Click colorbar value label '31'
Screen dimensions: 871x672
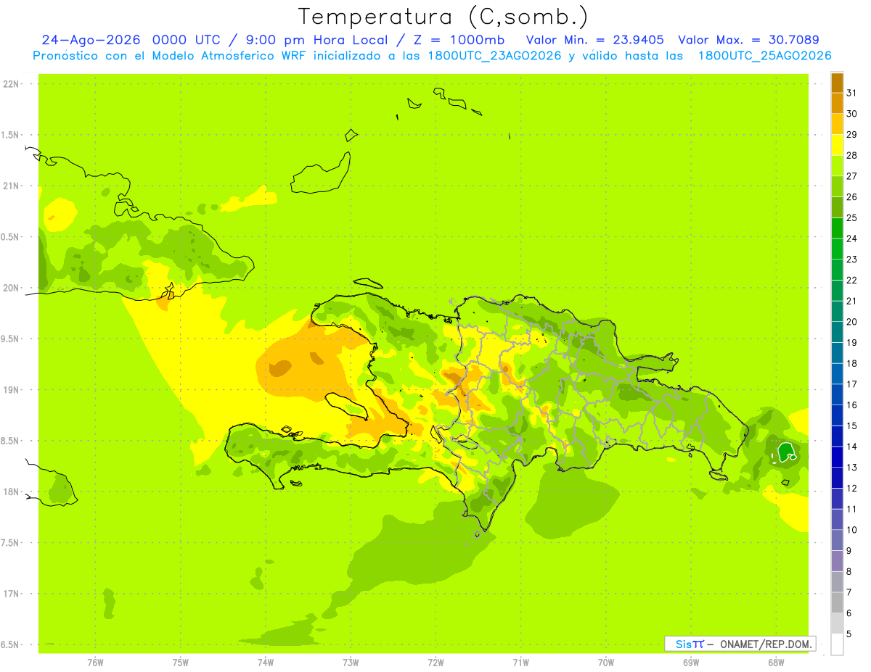[852, 93]
